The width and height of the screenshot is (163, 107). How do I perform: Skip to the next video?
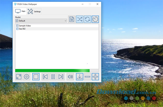[x=61, y=77]
